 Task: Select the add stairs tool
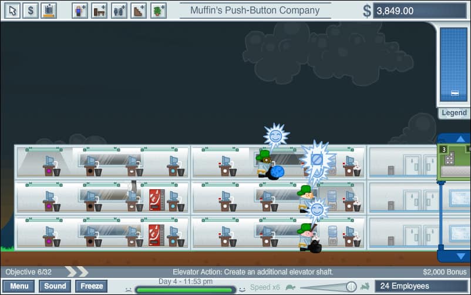click(139, 11)
